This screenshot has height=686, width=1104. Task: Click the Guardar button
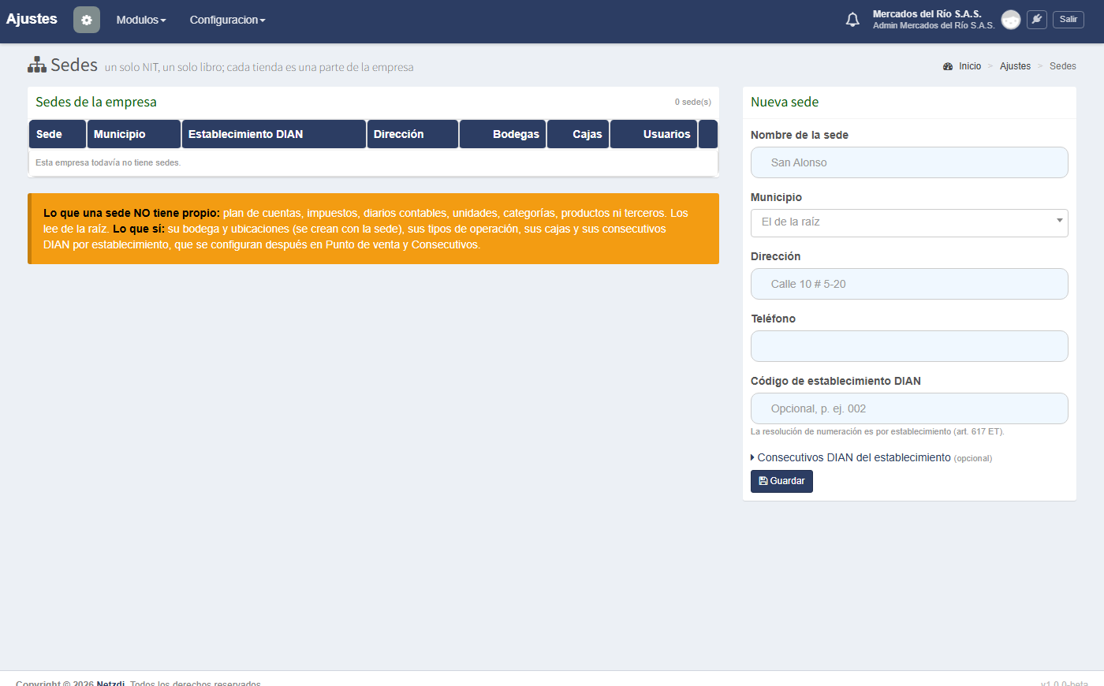point(781,481)
